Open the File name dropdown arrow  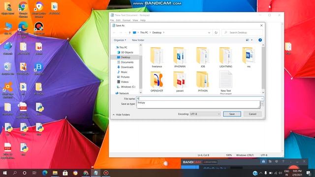point(262,98)
